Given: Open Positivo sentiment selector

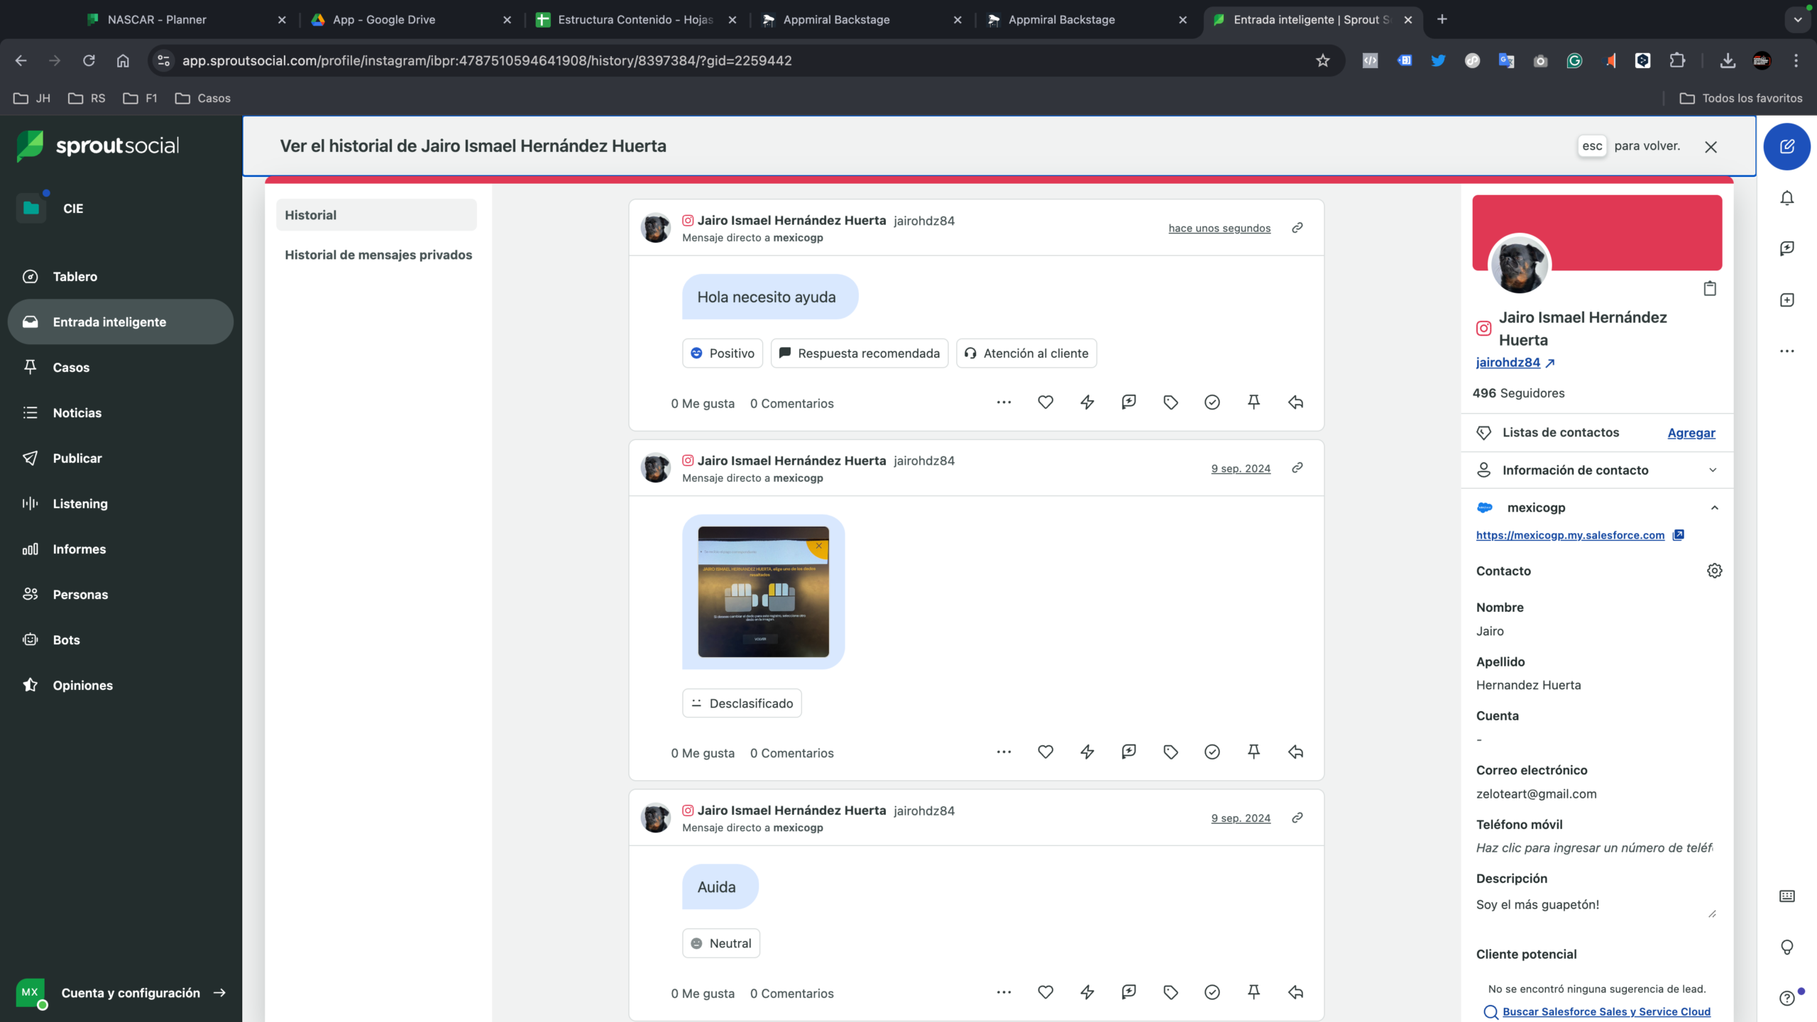Looking at the screenshot, I should click(723, 353).
